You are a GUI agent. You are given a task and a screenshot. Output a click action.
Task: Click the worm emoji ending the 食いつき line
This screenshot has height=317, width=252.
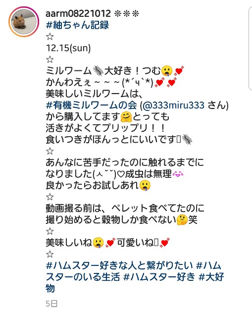(187, 140)
